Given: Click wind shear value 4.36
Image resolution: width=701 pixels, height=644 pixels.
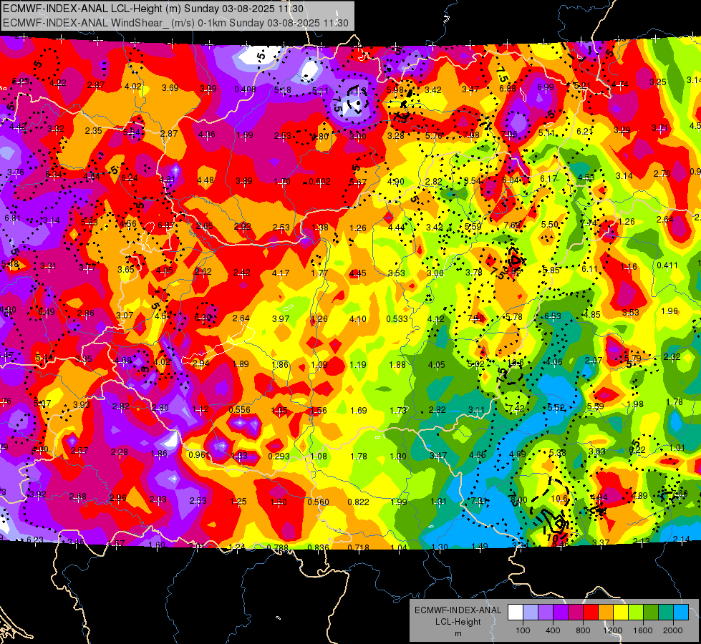Looking at the screenshot, I should tap(207, 134).
